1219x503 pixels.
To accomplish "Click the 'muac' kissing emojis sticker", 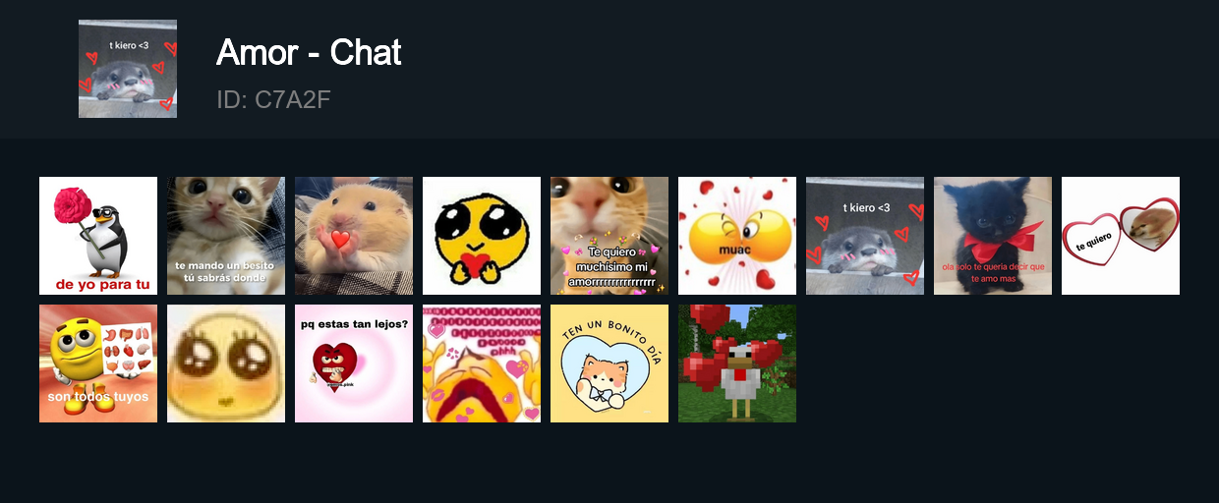I will (737, 236).
